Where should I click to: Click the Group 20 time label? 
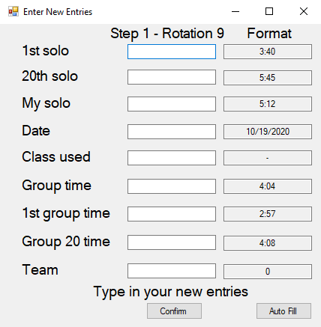pyautogui.click(x=66, y=242)
